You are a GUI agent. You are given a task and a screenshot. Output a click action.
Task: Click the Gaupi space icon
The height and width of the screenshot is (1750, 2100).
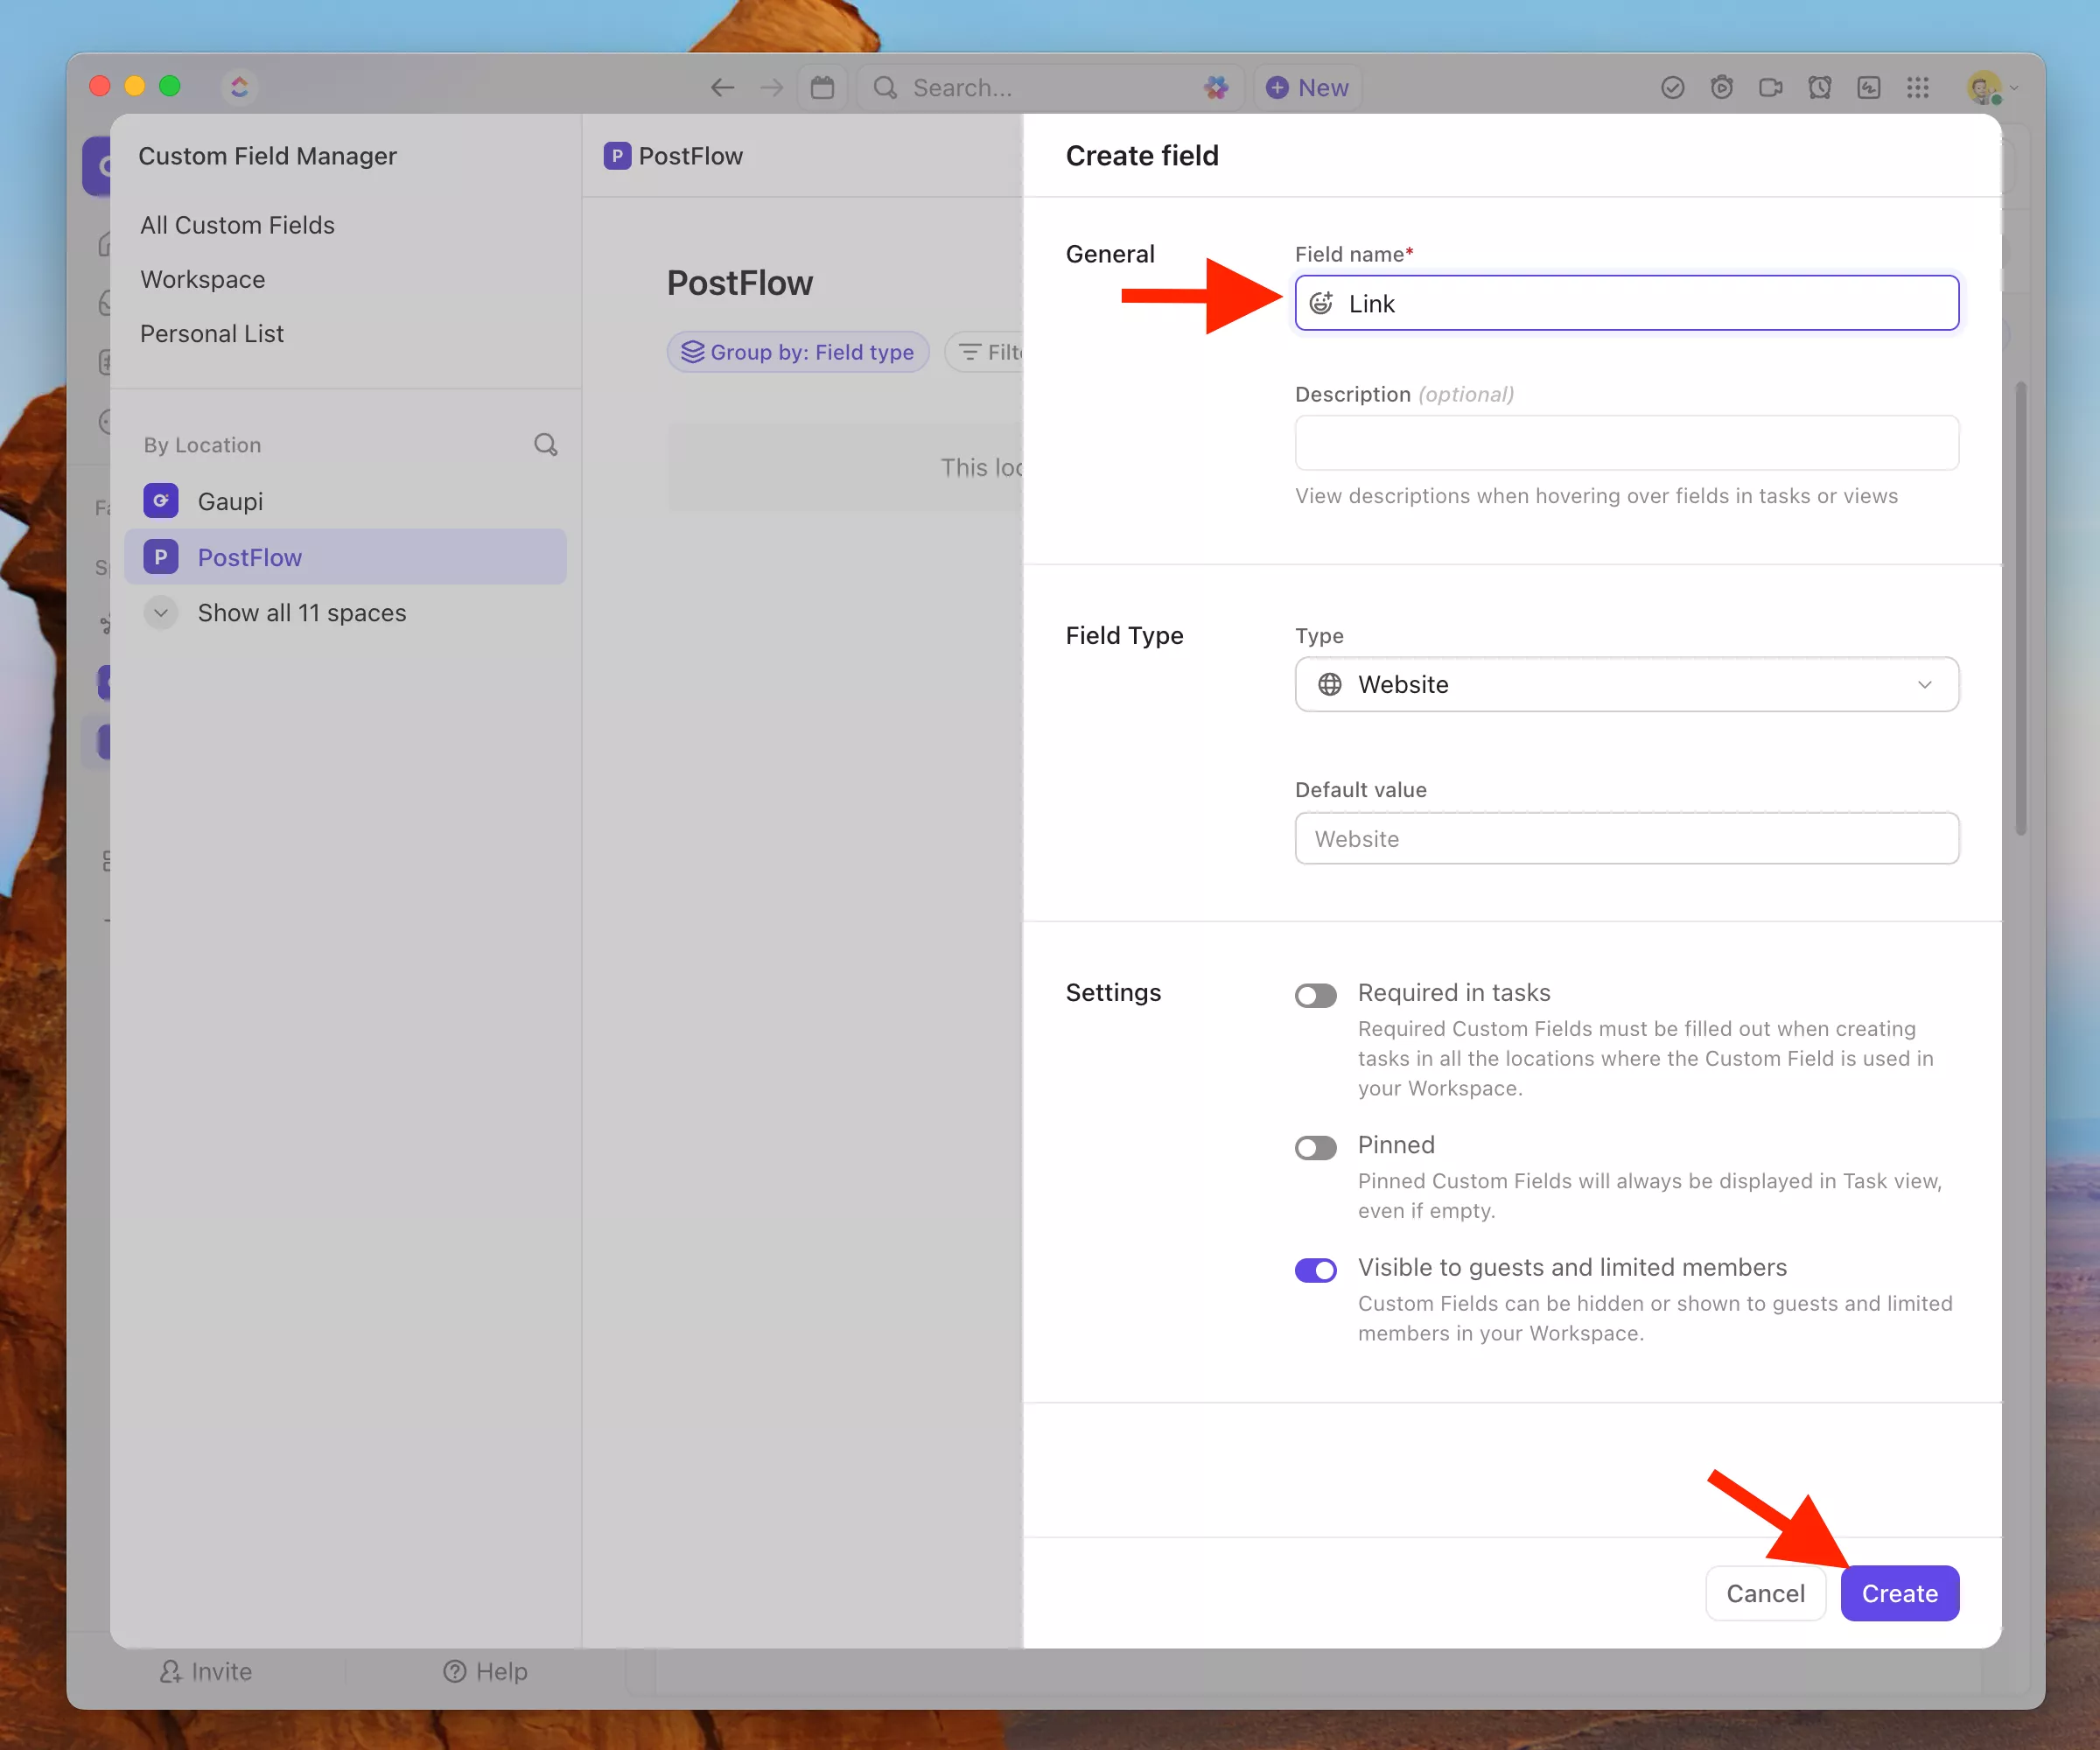coord(160,501)
